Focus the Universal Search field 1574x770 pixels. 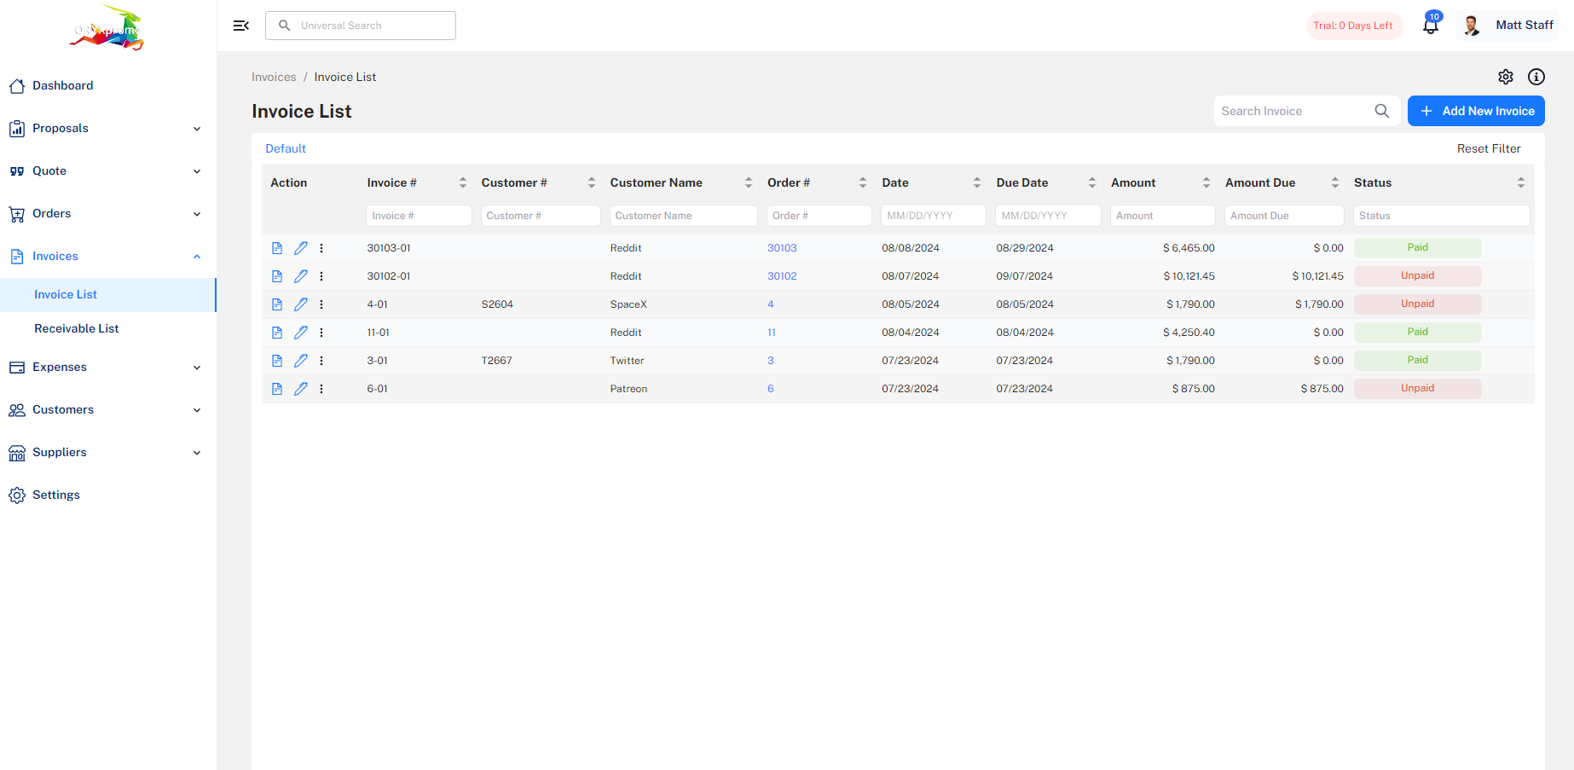pyautogui.click(x=361, y=26)
